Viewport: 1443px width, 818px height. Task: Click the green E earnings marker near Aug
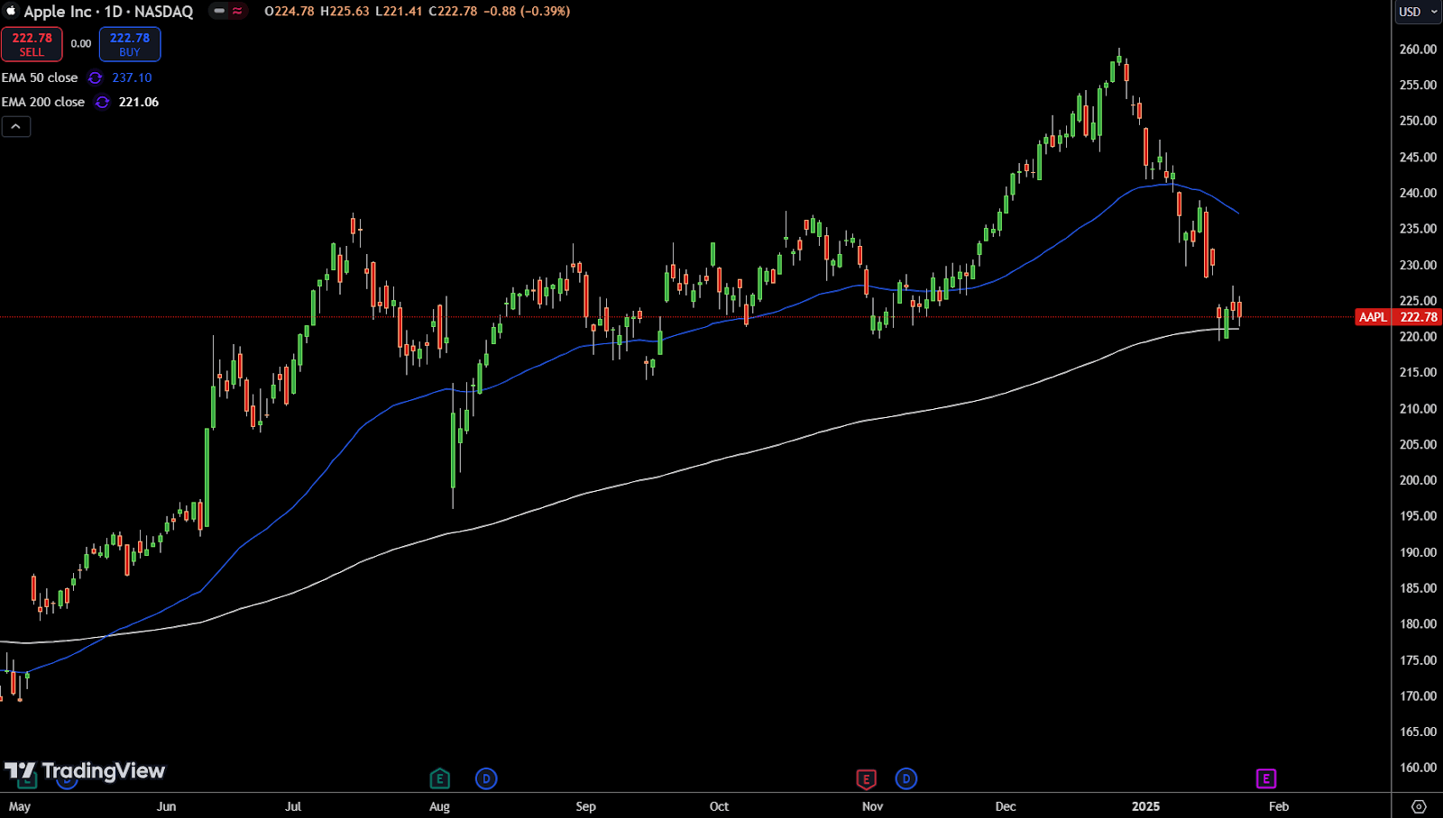tap(439, 778)
